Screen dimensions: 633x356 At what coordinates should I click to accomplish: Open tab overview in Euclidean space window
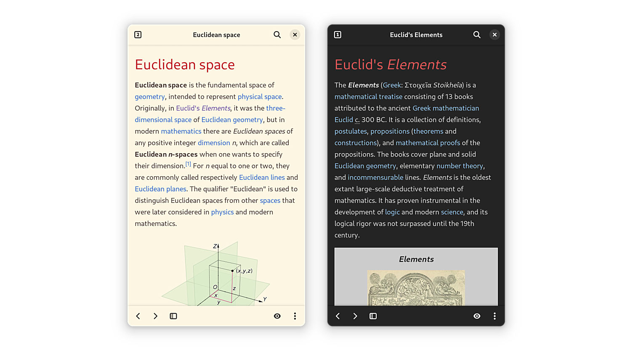[138, 35]
